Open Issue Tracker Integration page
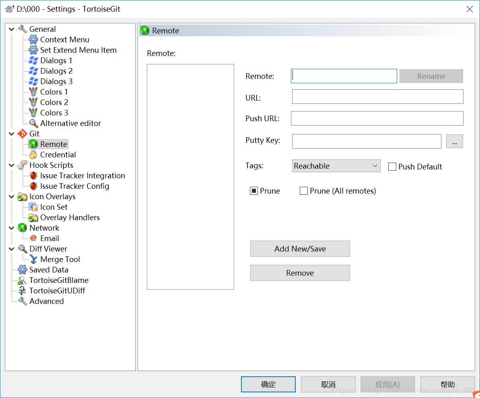480x398 pixels. coord(82,176)
